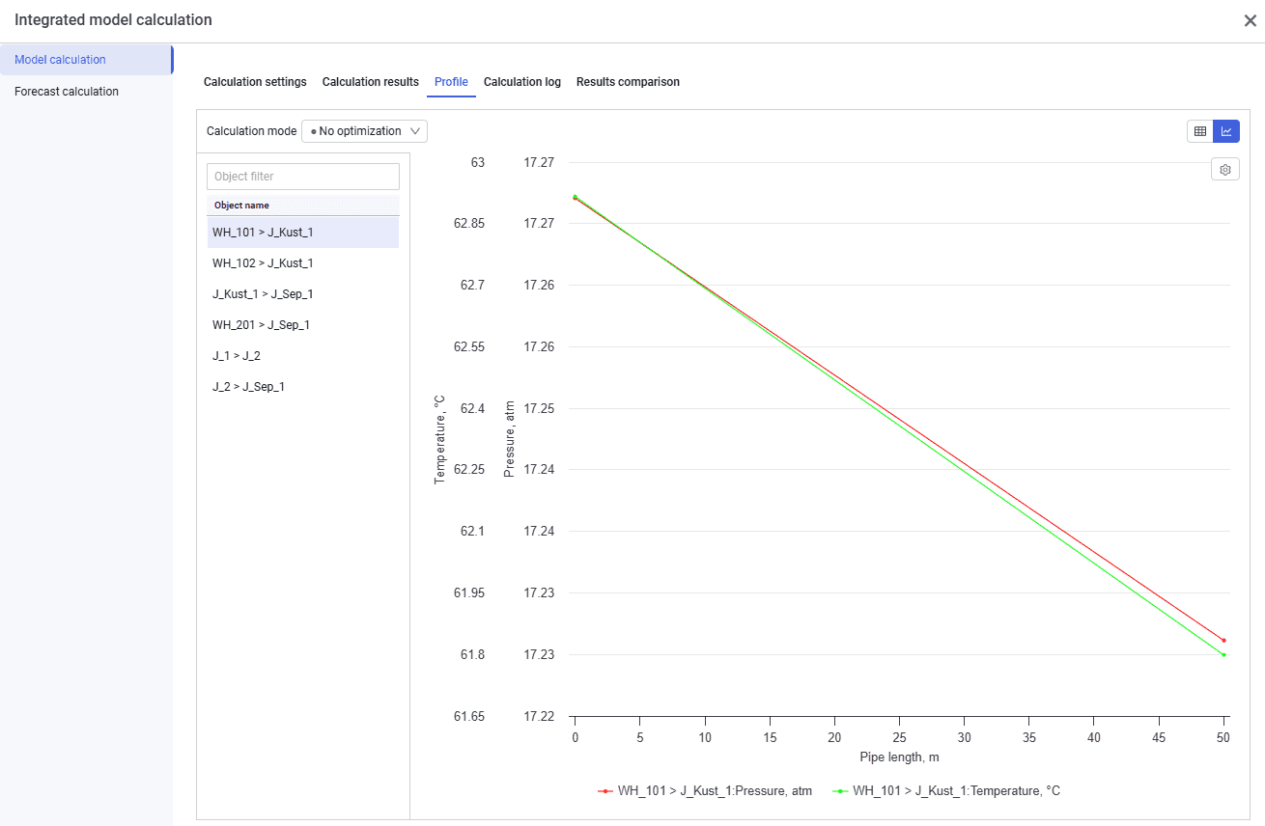Select the Profile tab
1265x826 pixels.
pos(451,82)
